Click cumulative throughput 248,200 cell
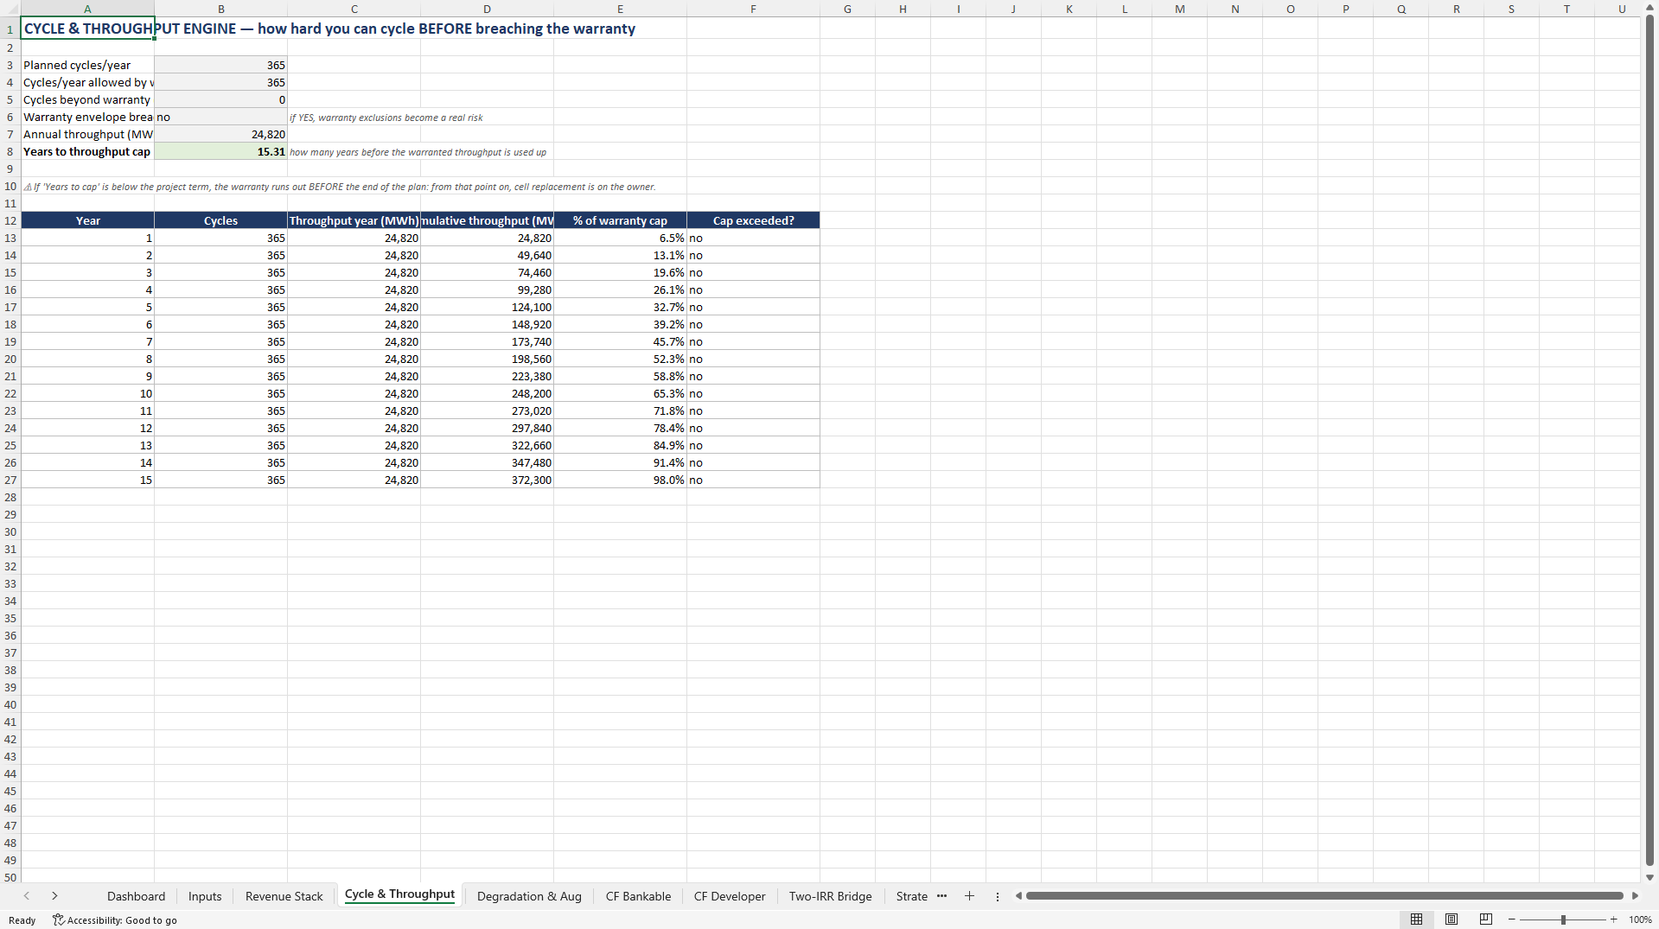 coord(487,393)
